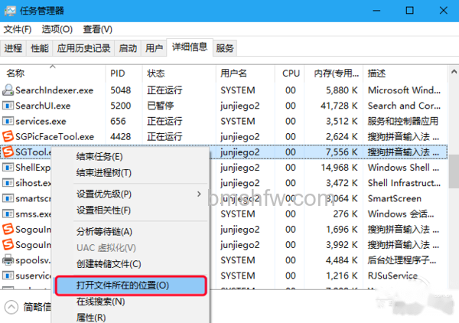
Task: Switch to the 进程 tab
Action: 13,48
